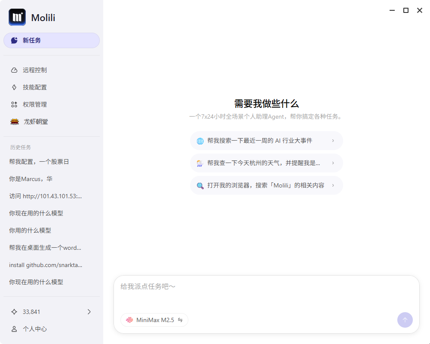The height and width of the screenshot is (344, 430).
Task: Open history task 访问 http://101.43.101.53
Action: 46,196
